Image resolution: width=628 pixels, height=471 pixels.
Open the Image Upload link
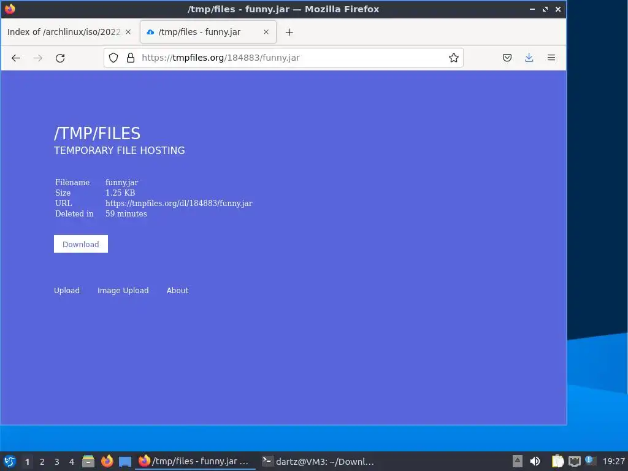[x=123, y=290]
